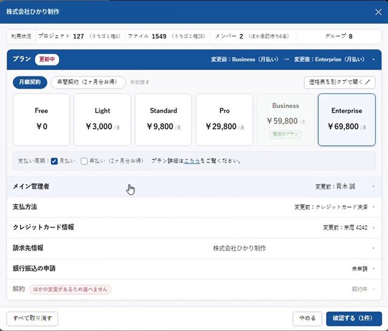Open 価格表を別タブで開く button

(x=339, y=82)
